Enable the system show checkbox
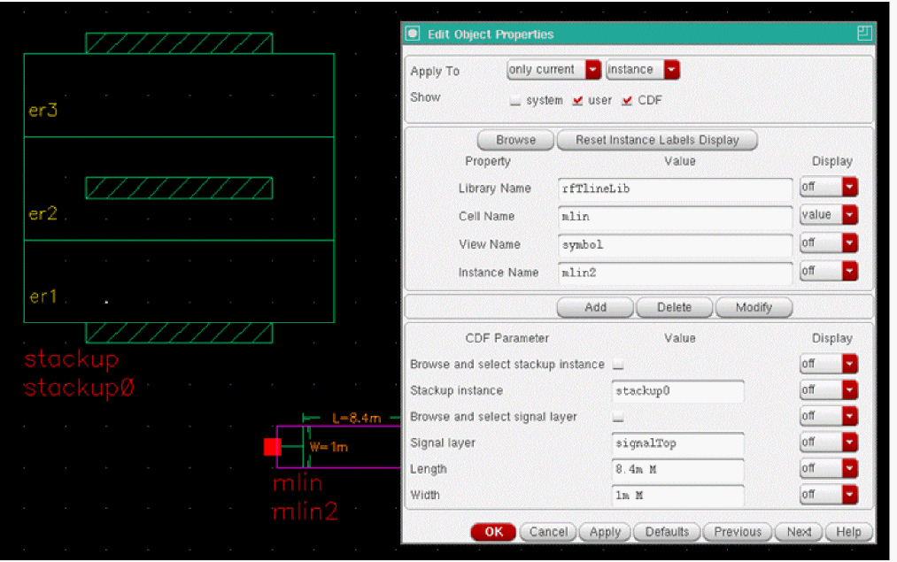The image size is (897, 562). click(x=515, y=101)
